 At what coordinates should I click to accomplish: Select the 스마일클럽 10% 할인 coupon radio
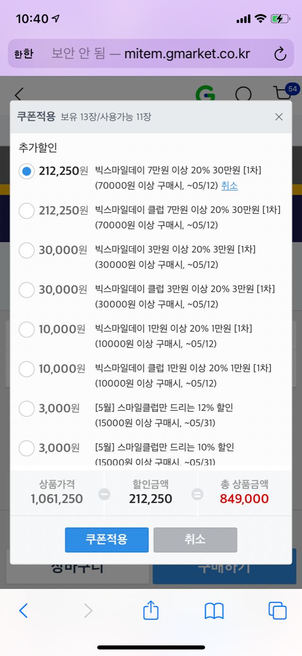(27, 447)
